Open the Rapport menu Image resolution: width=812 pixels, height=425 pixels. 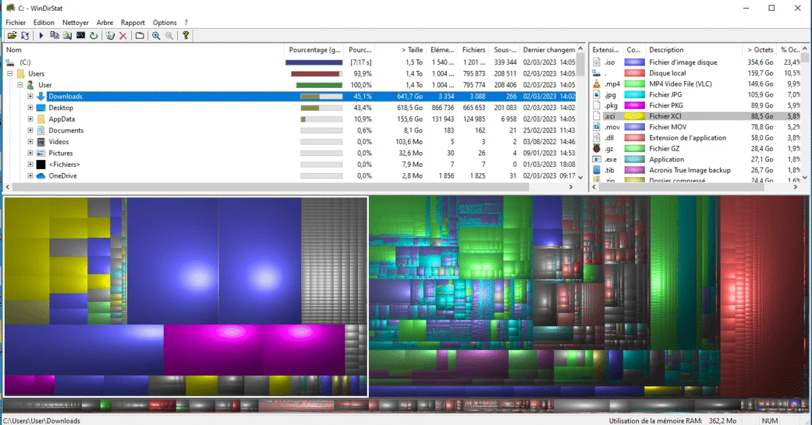[x=133, y=22]
